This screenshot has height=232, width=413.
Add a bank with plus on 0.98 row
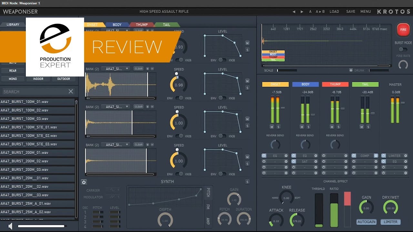coord(147,69)
